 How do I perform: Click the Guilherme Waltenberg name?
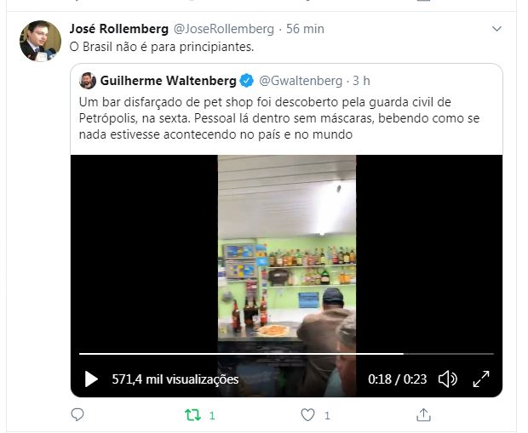(168, 81)
